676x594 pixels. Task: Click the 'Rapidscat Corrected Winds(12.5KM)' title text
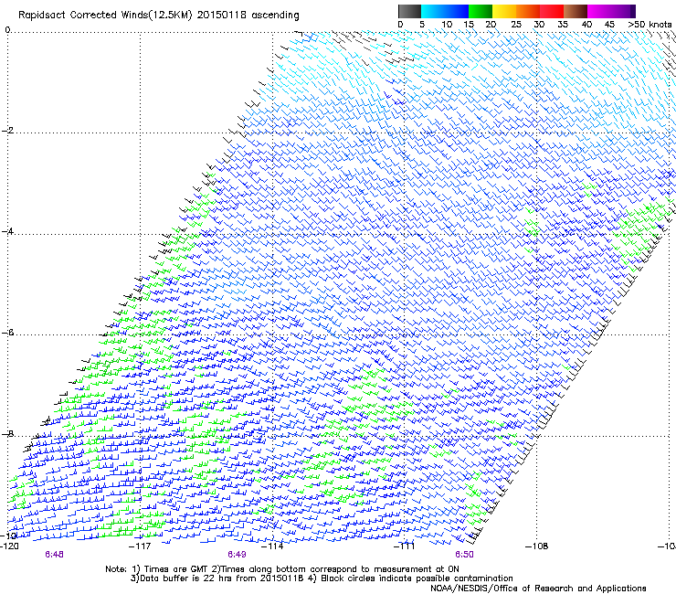[x=105, y=16]
